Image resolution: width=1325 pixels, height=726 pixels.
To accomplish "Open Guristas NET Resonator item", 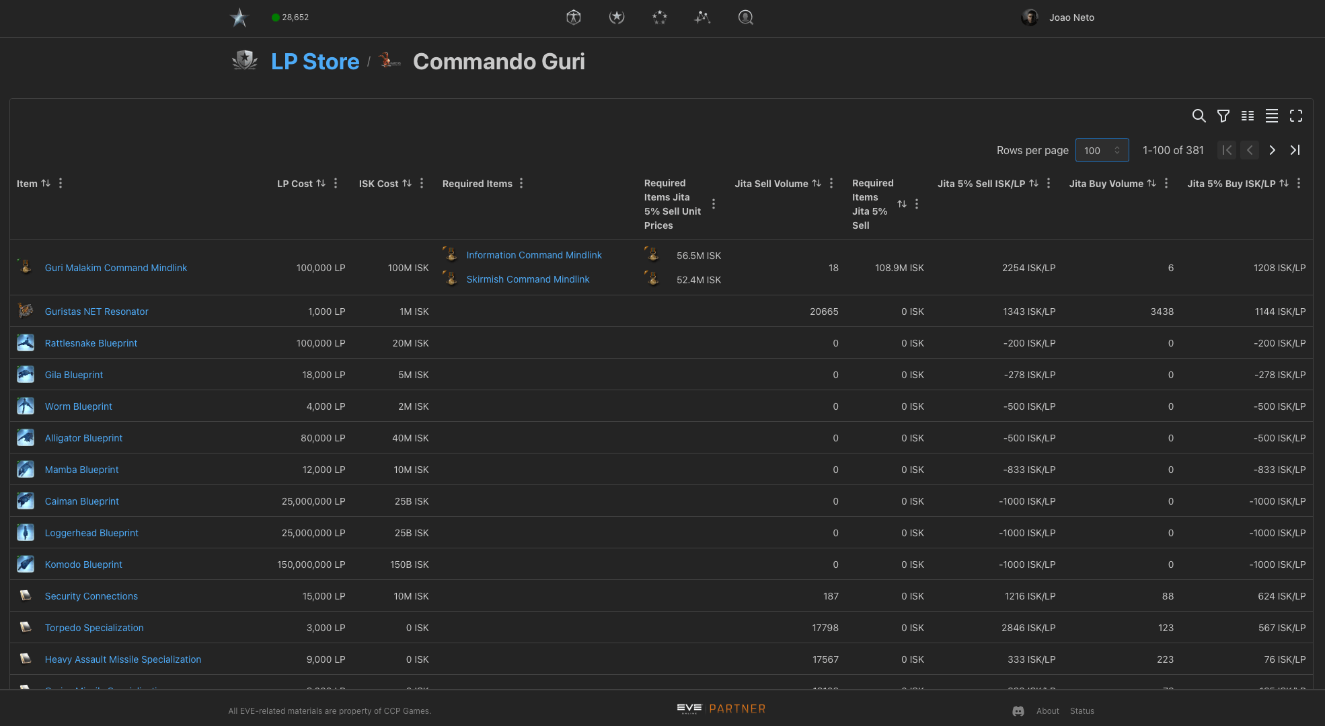I will tap(96, 312).
